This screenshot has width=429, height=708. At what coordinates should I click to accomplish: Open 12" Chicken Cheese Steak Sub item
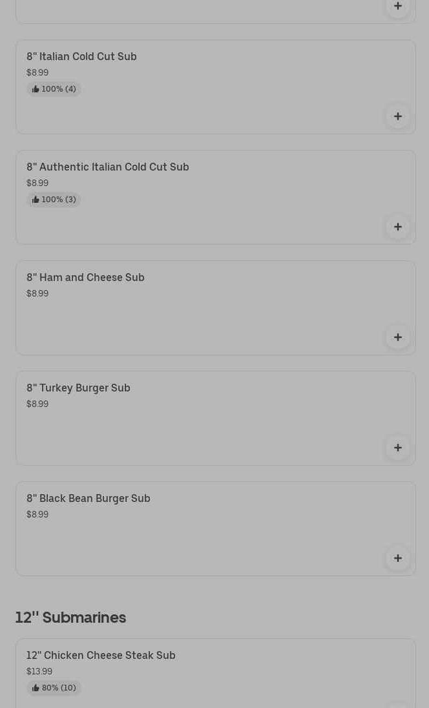pos(101,656)
